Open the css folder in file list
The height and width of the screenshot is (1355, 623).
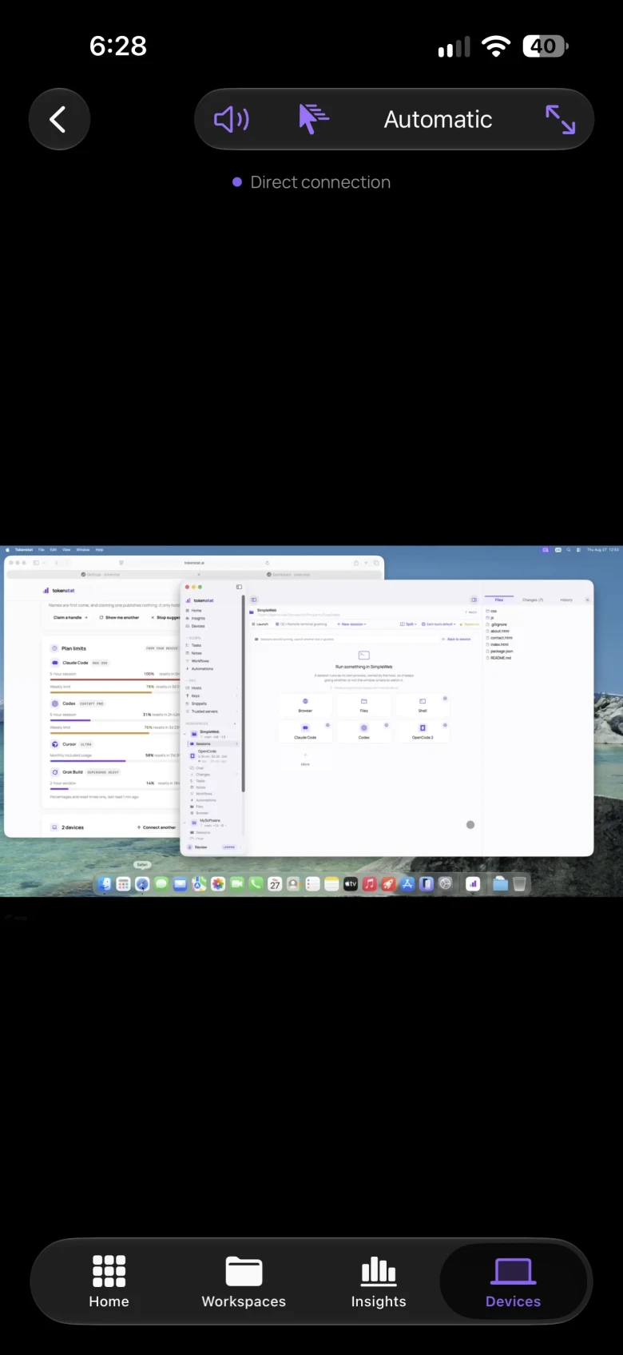click(492, 612)
